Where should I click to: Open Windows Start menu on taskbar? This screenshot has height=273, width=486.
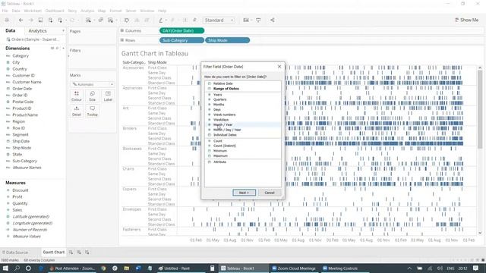pos(5,268)
